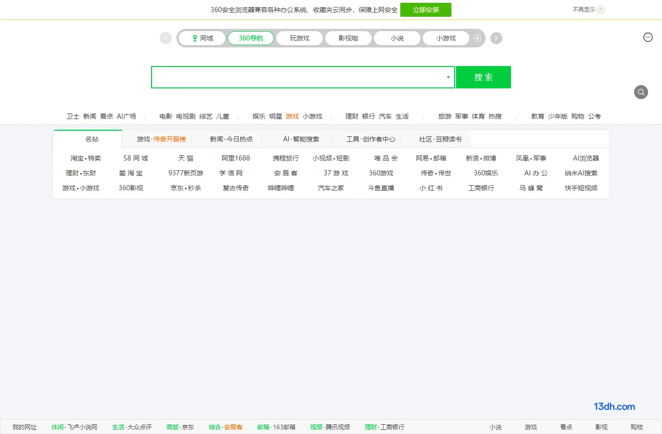This screenshot has height=434, width=662.
Task: Open the 纳米AI搜索 link
Action: pos(581,173)
